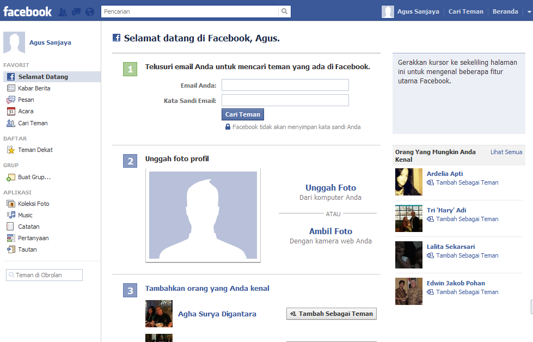Image resolution: width=533 pixels, height=342 pixels.
Task: Open Tautan label in sidebar
Action: [x=27, y=249]
